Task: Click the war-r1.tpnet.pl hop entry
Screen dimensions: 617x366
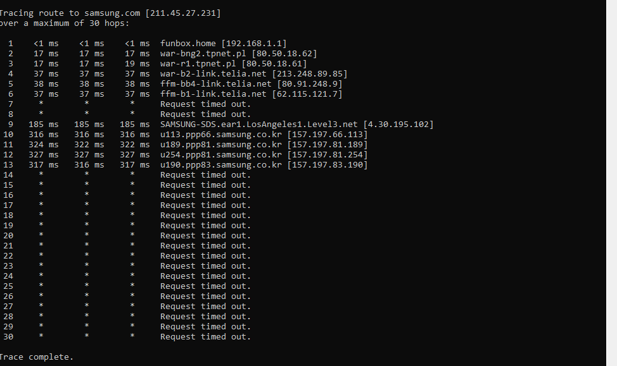Action: pos(198,63)
